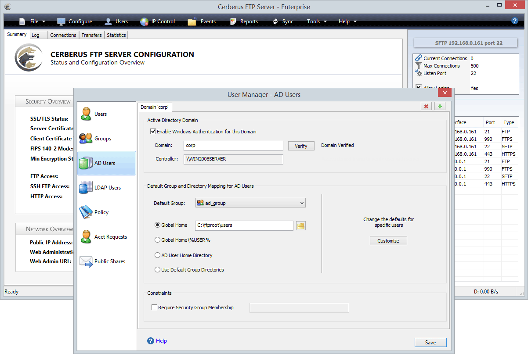The image size is (528, 354).
Task: Select the Domain 'corp' tab
Action: [x=155, y=107]
